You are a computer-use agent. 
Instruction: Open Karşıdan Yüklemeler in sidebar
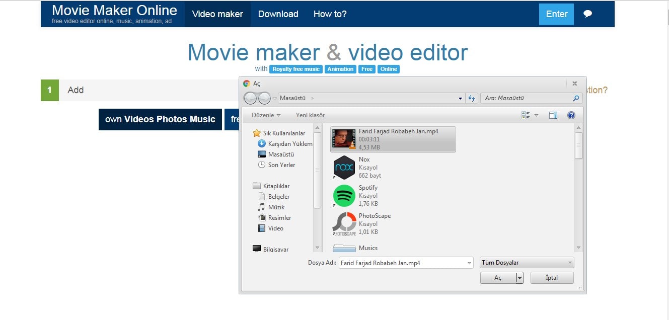point(285,144)
